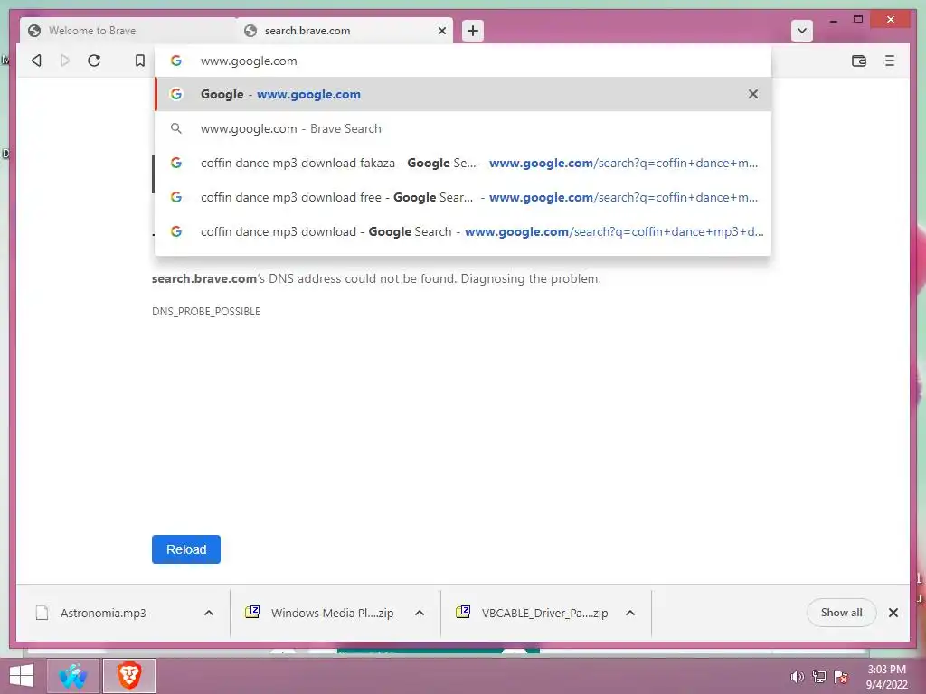
Task: Close the downloads bar
Action: tap(893, 613)
